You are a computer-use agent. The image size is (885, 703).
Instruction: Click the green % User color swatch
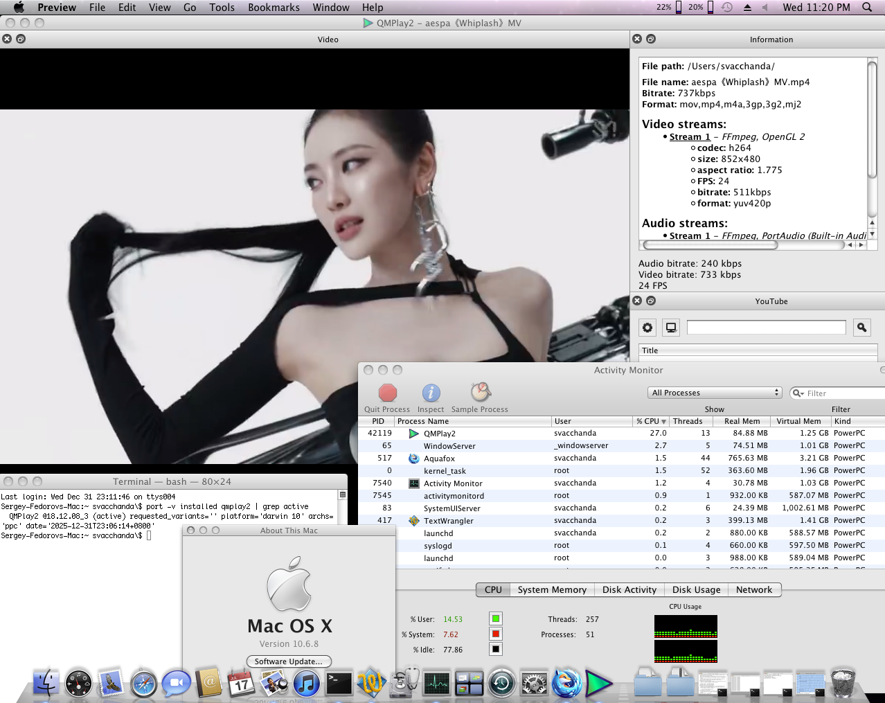click(495, 619)
